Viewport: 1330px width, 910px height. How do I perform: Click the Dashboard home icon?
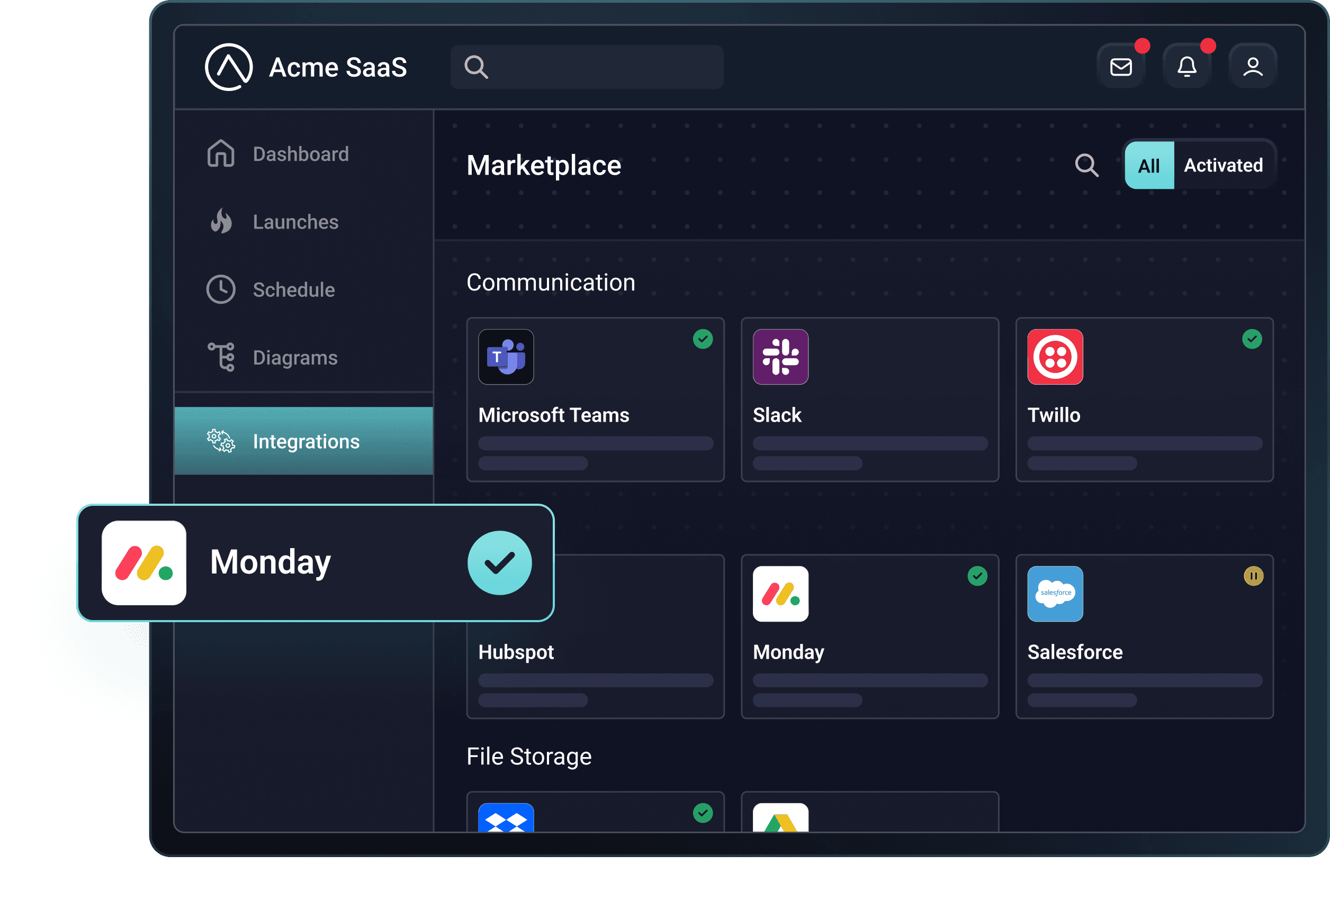(221, 153)
